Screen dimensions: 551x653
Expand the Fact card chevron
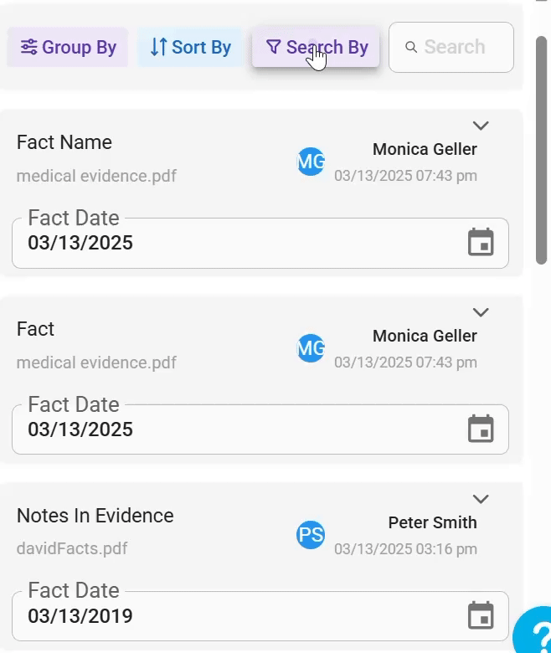point(481,312)
